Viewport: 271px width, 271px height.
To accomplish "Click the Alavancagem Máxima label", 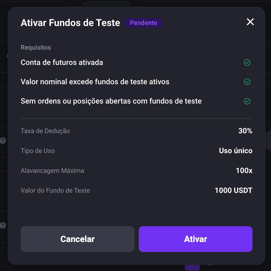I will pyautogui.click(x=52, y=171).
